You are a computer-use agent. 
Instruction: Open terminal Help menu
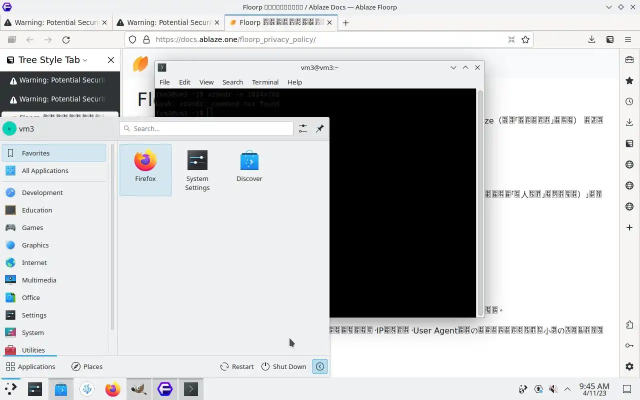[x=294, y=82]
